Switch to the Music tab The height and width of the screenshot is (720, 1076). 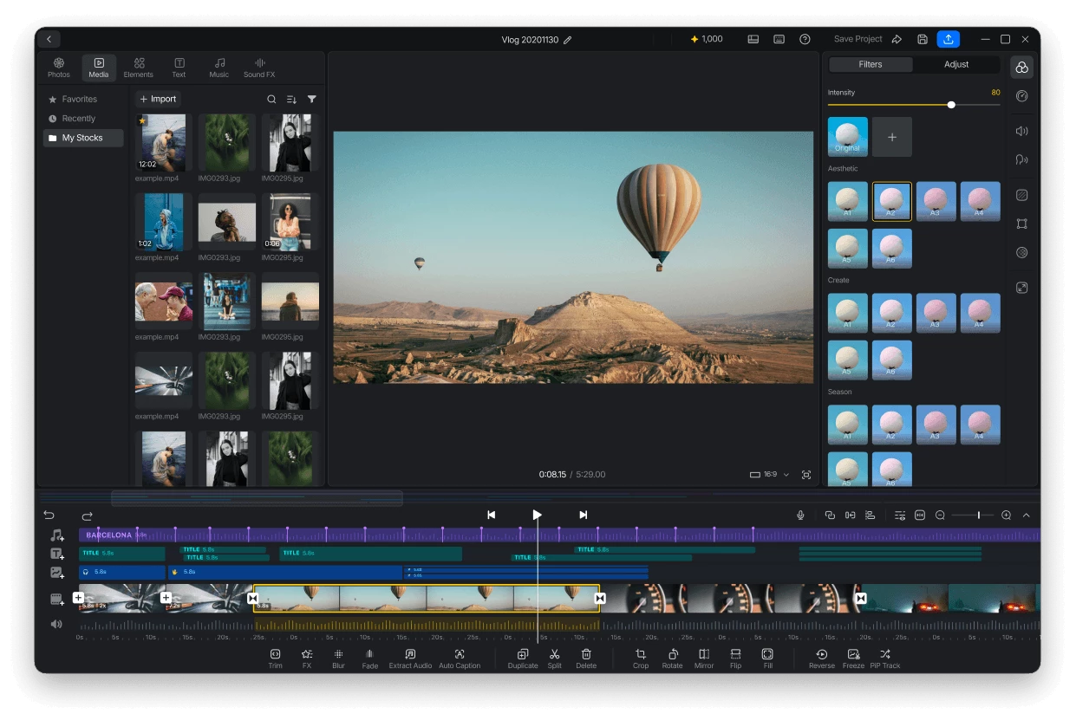click(x=219, y=68)
